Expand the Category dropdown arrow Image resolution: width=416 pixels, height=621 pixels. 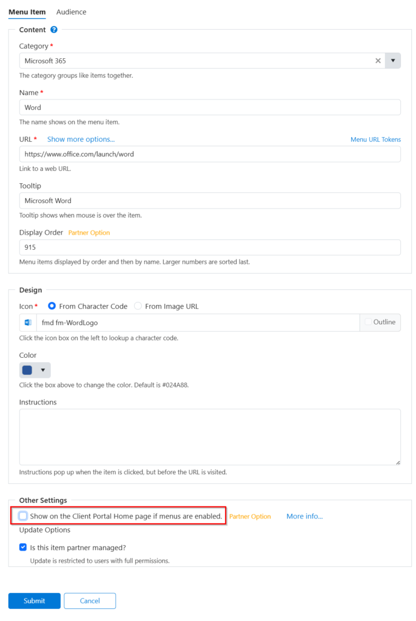(x=393, y=61)
